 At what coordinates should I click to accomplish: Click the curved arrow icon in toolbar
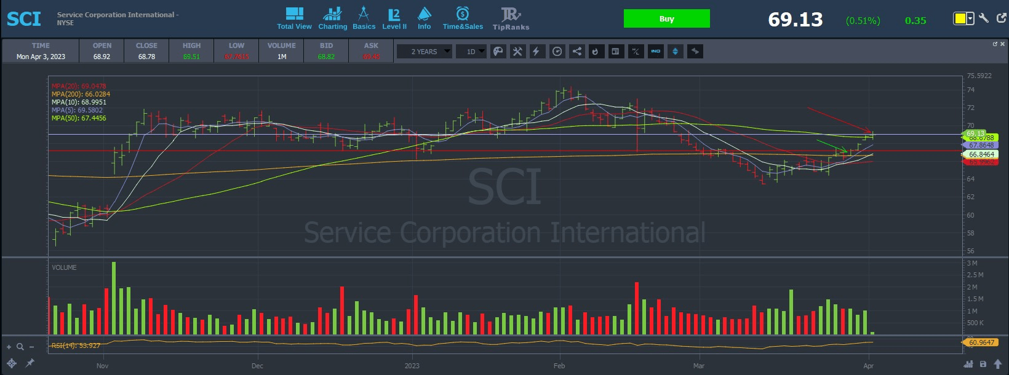pyautogui.click(x=695, y=52)
